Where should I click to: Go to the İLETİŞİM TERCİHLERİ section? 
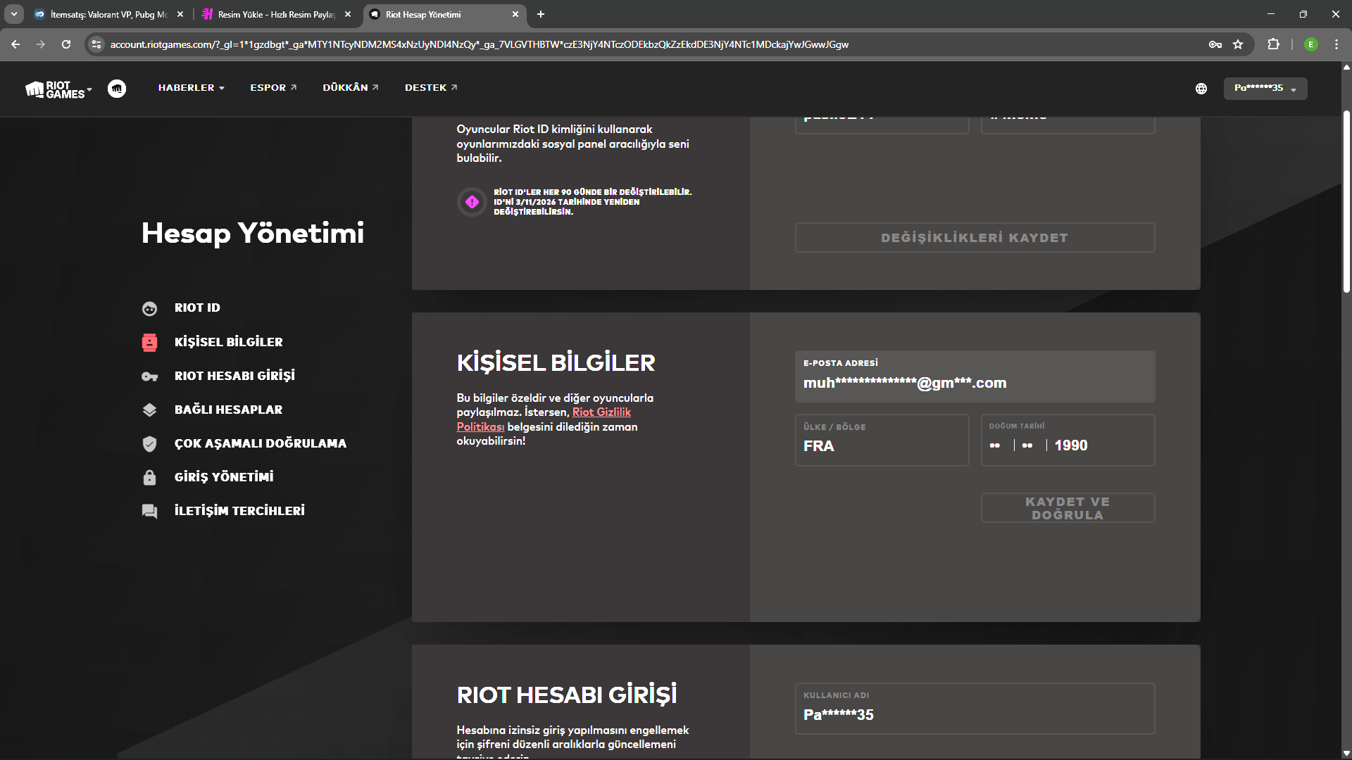tap(239, 511)
